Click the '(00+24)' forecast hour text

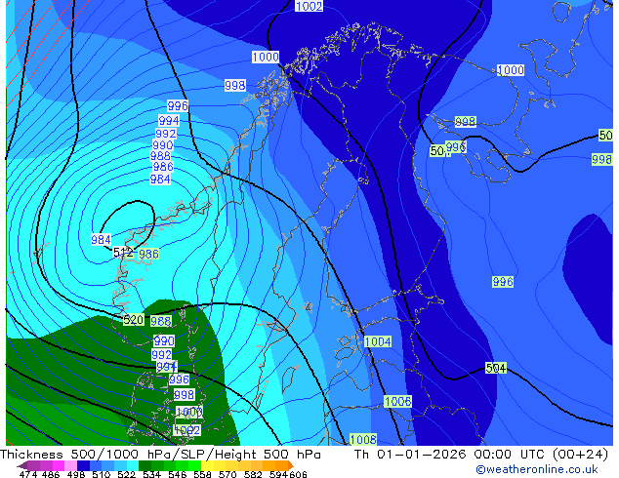click(580, 455)
